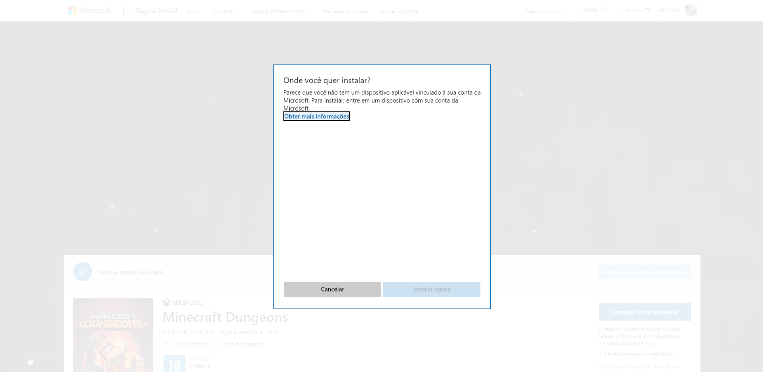Screen dimensions: 763x372
Task: Click the Instalar agora button
Action: pos(431,289)
